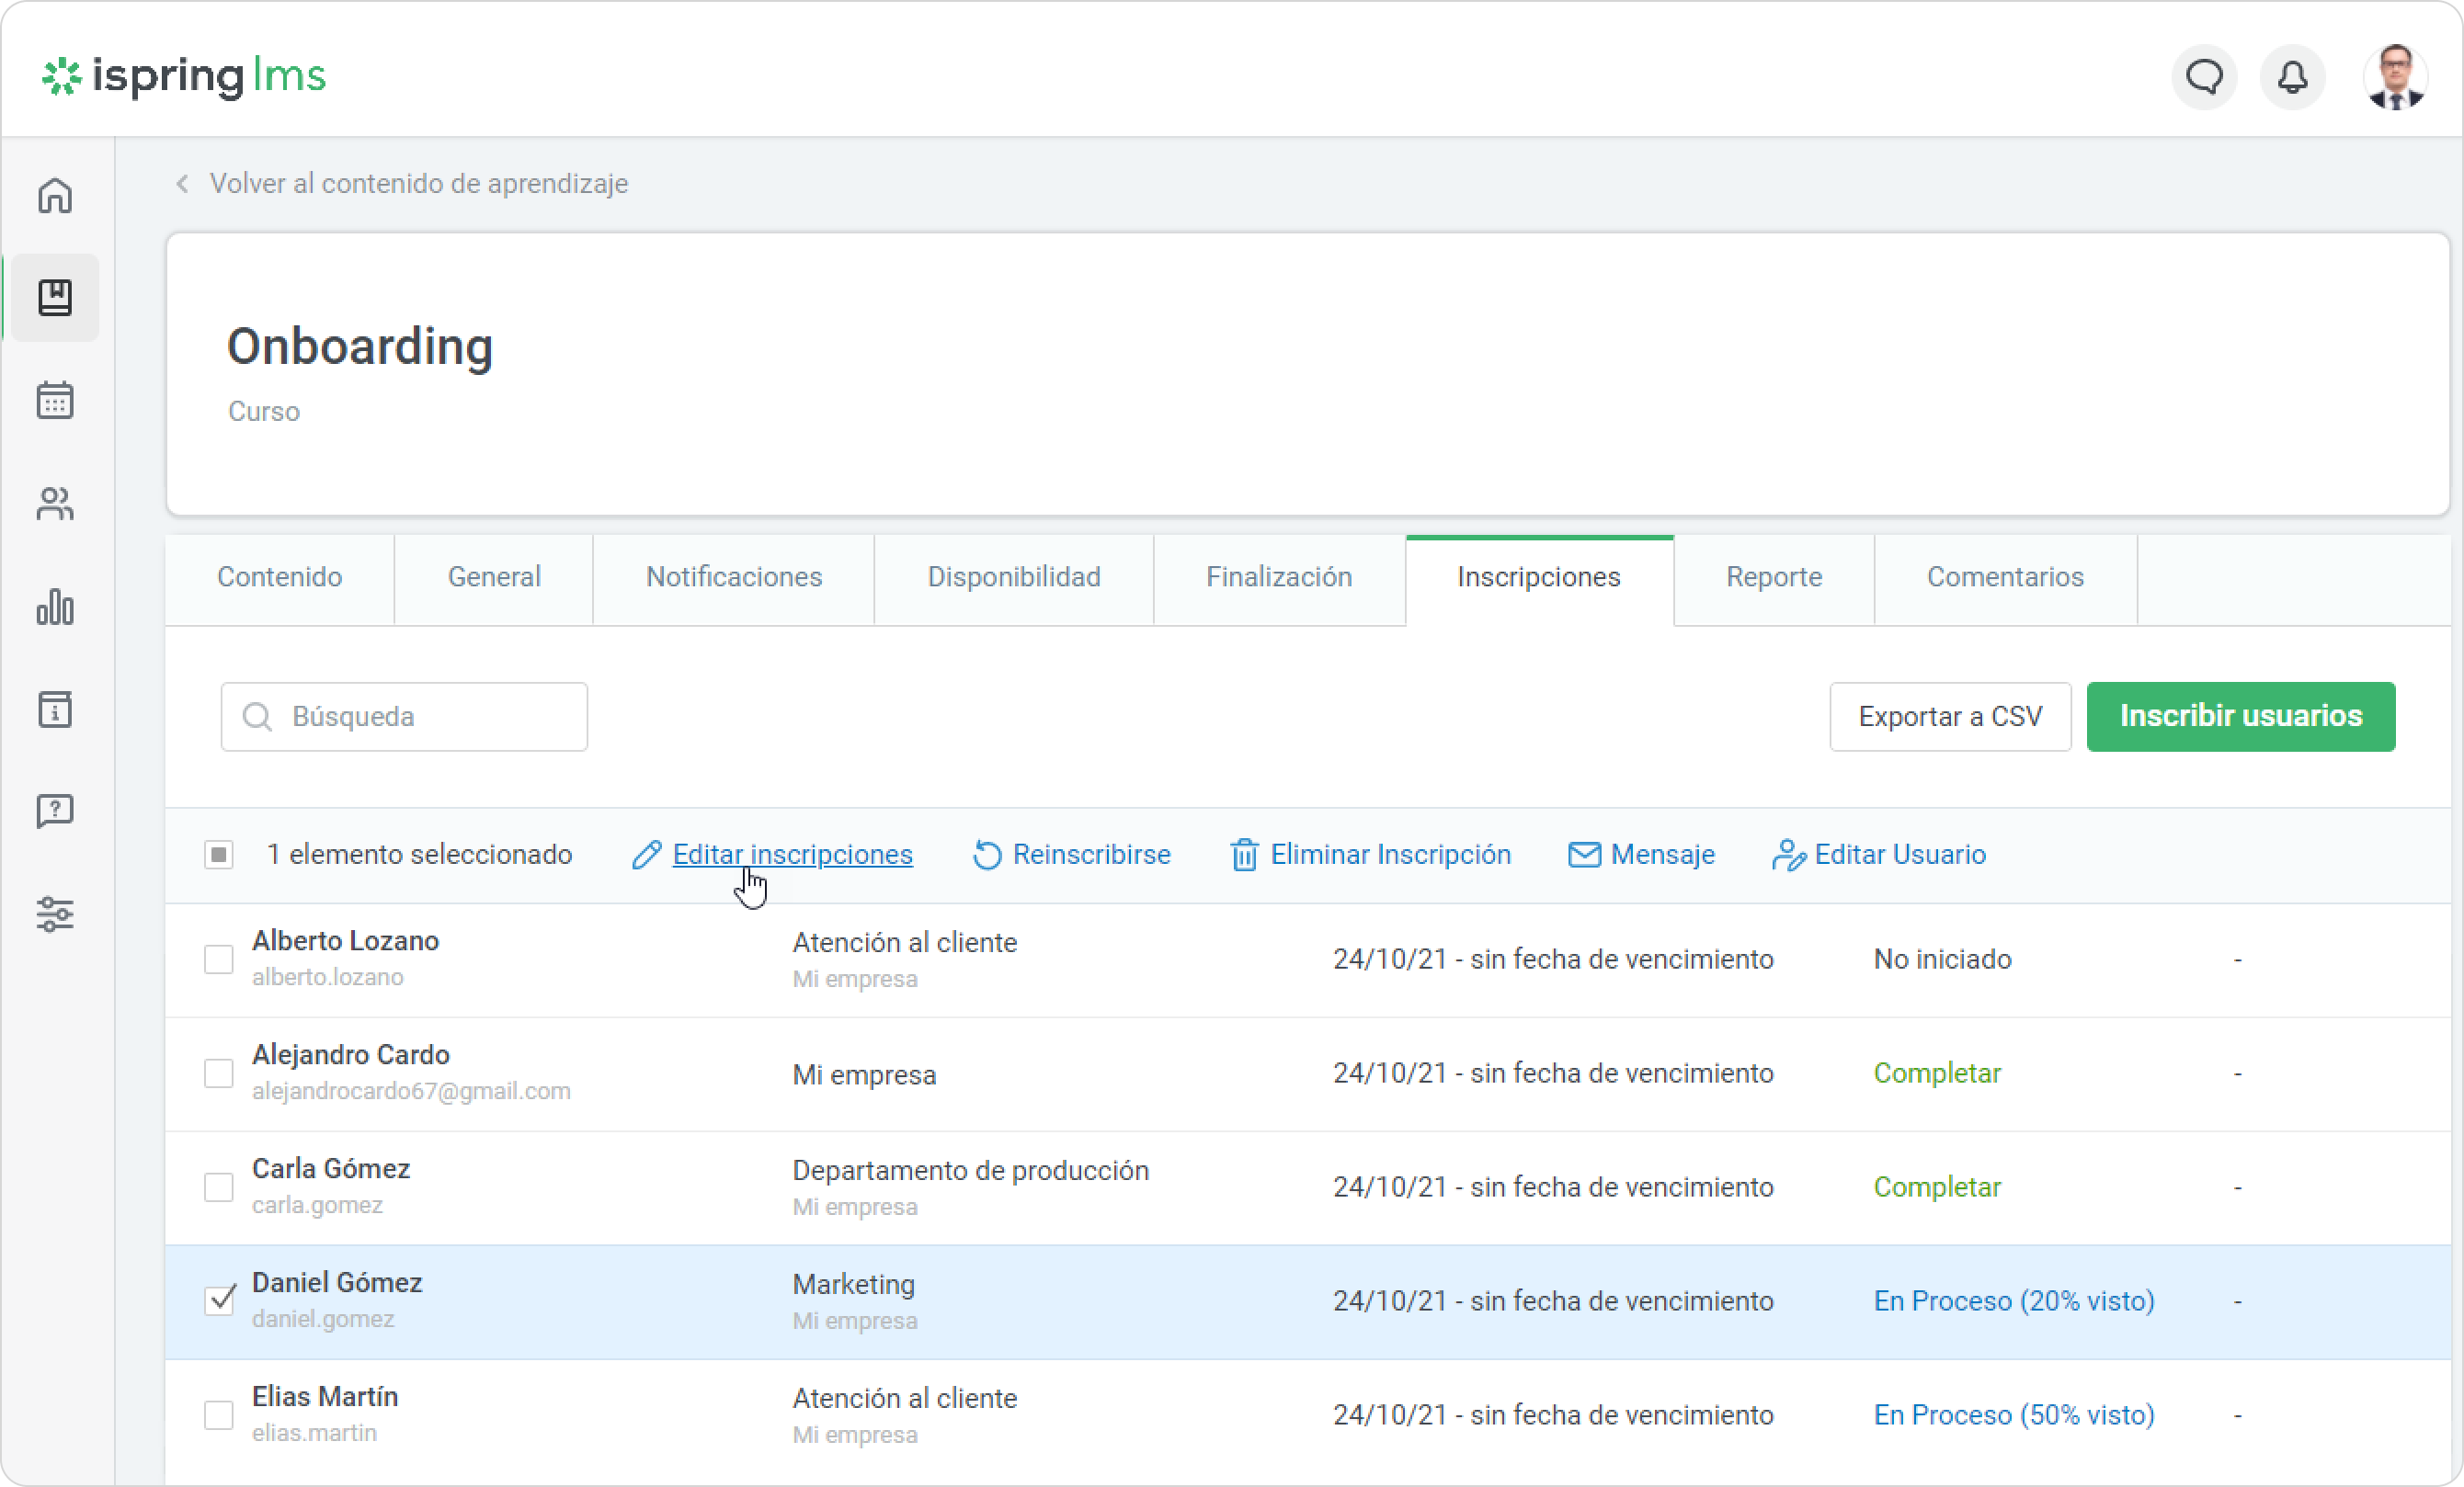
Task: Switch to the Reporte tab
Action: click(x=1774, y=577)
